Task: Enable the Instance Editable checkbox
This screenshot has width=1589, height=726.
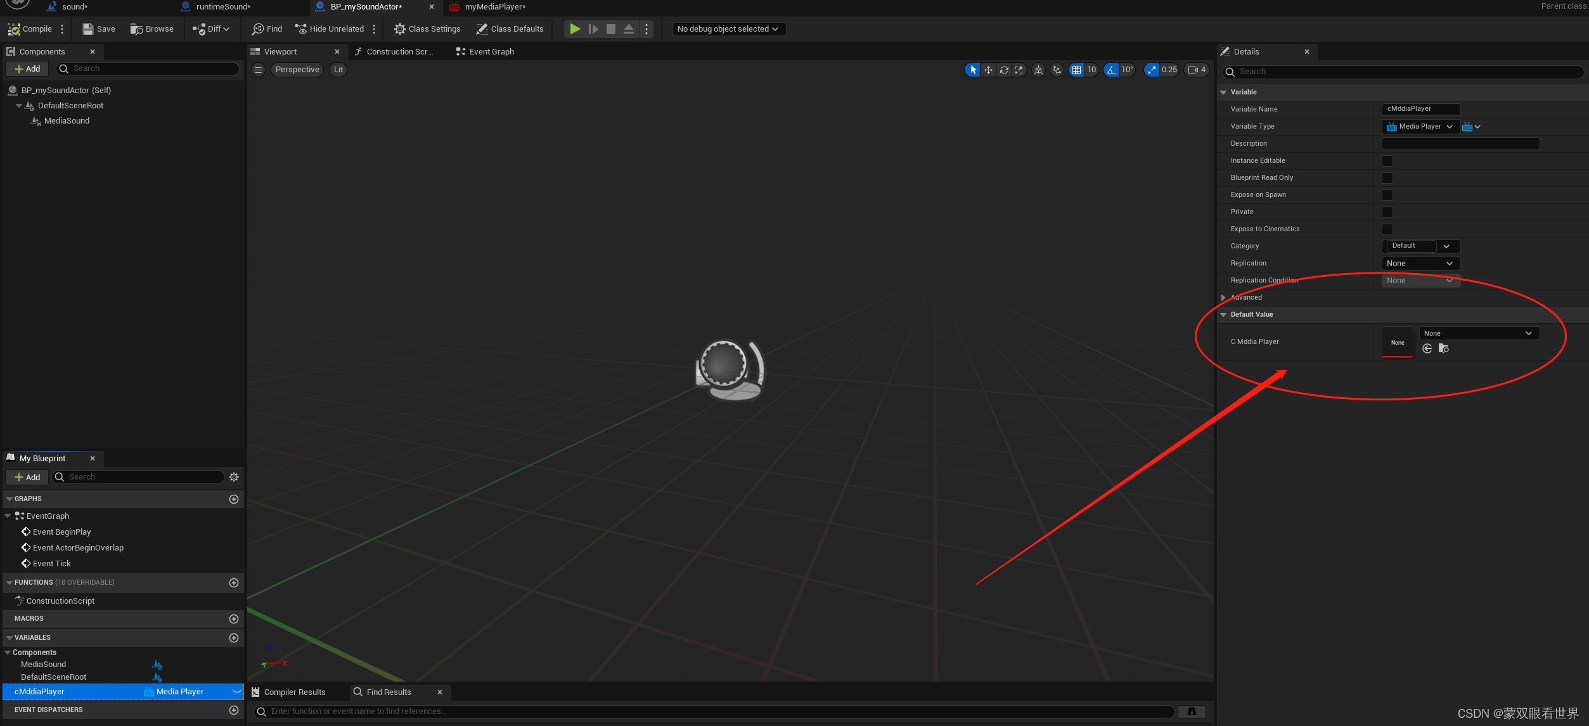Action: (x=1387, y=161)
